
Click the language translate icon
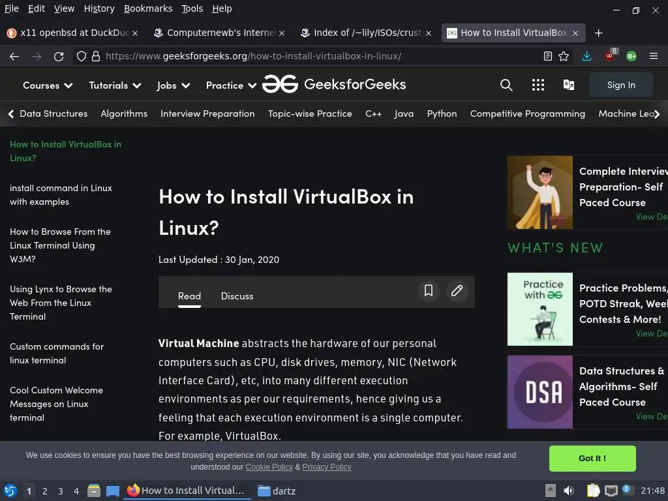coord(569,85)
